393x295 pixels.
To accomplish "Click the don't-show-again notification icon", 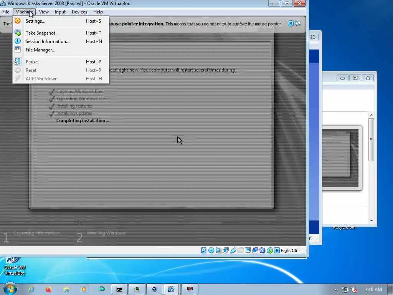I will pyautogui.click(x=298, y=23).
